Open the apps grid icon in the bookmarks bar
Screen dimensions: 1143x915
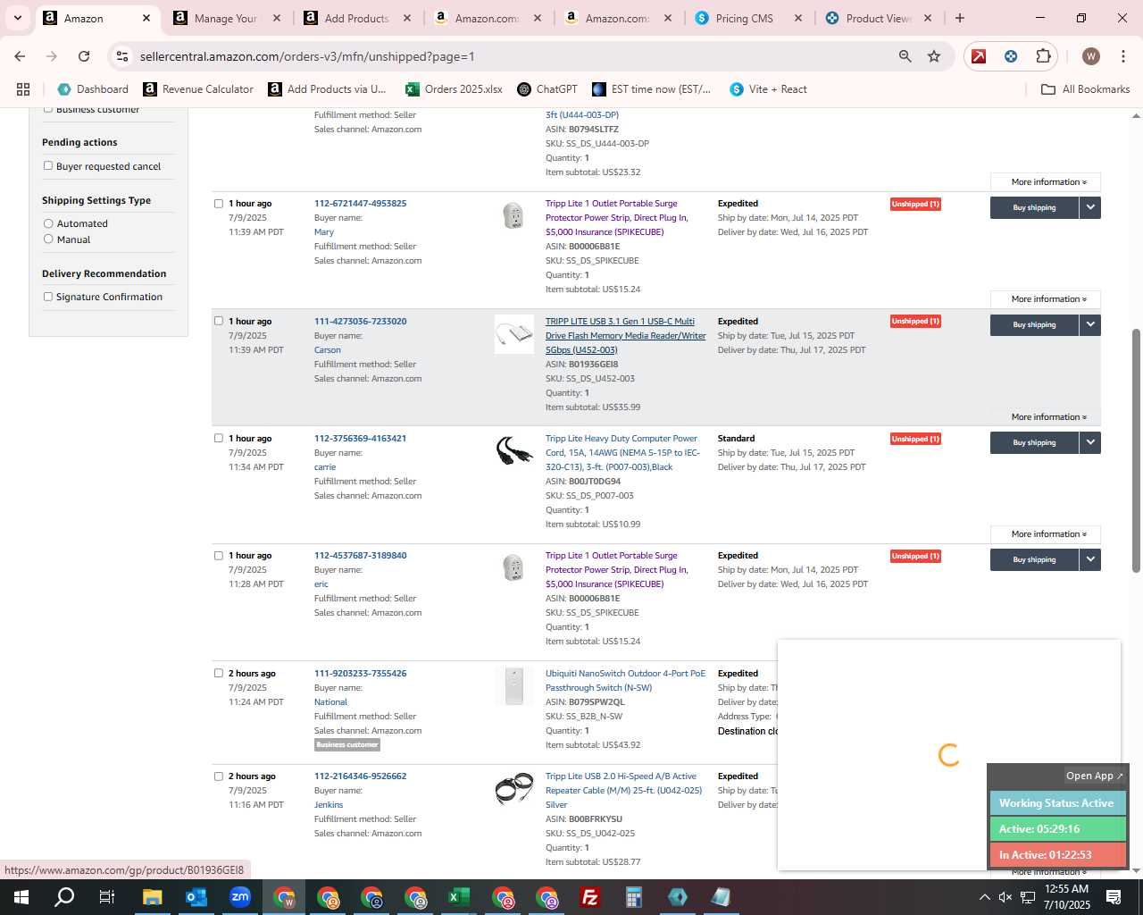point(23,89)
